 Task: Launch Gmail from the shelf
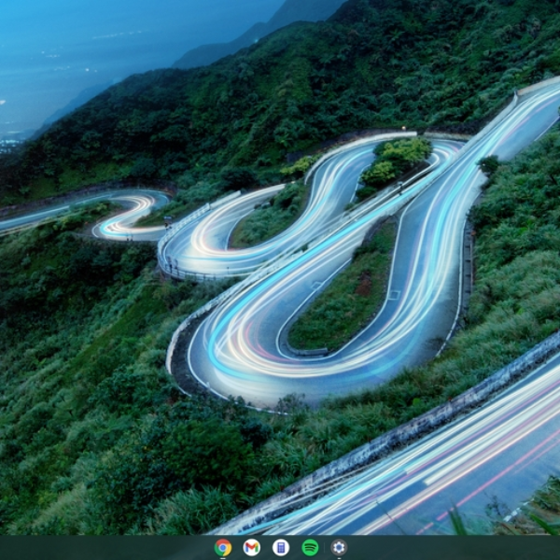(x=252, y=548)
